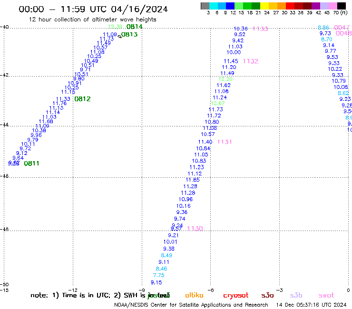Viewport: 352px width, 309px height.
Task: Click the gray swatch in the wave-height legend
Action: [205, 6]
